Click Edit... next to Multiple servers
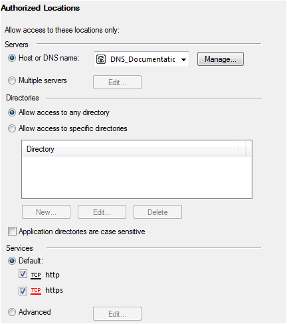This screenshot has height=324, width=287. click(117, 82)
